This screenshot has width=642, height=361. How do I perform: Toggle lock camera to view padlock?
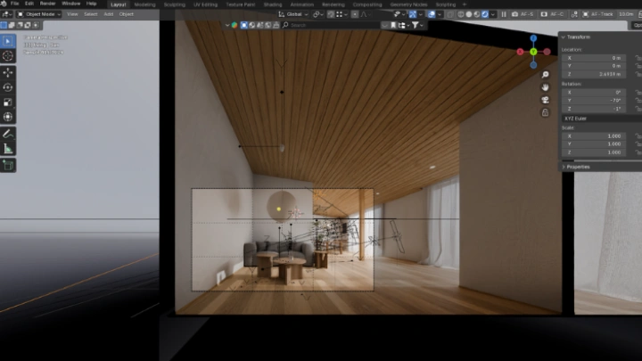tap(545, 112)
